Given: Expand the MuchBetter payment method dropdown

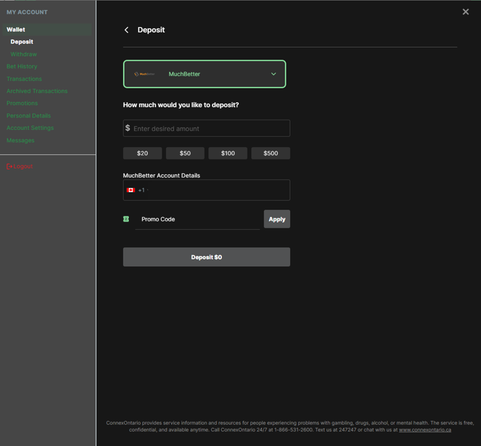Looking at the screenshot, I should [273, 74].
